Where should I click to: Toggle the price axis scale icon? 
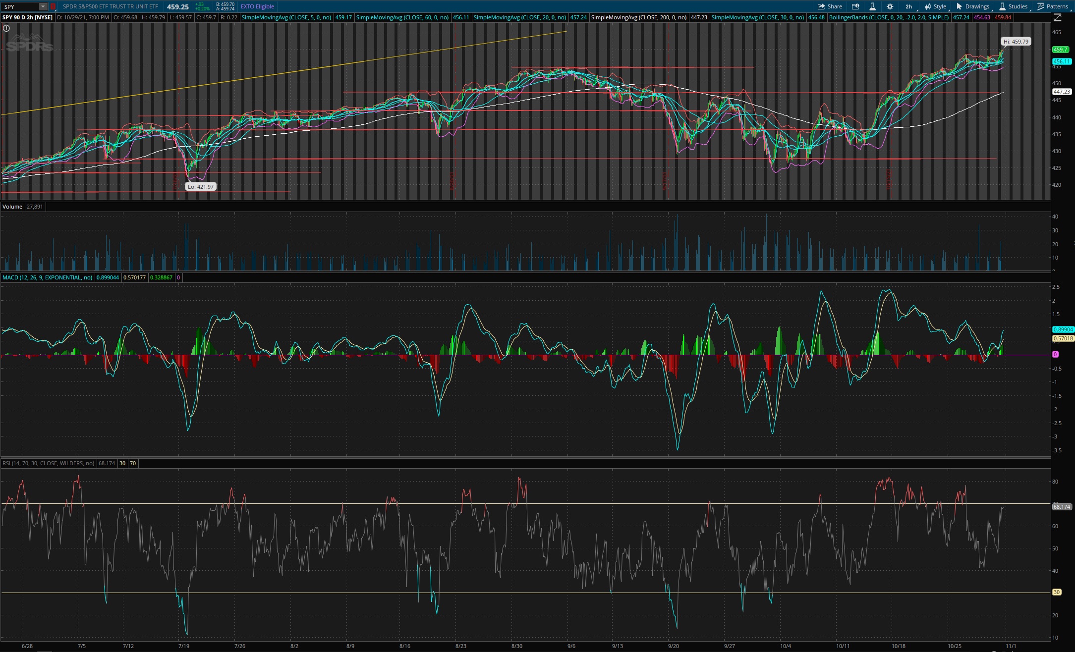[x=1057, y=17]
